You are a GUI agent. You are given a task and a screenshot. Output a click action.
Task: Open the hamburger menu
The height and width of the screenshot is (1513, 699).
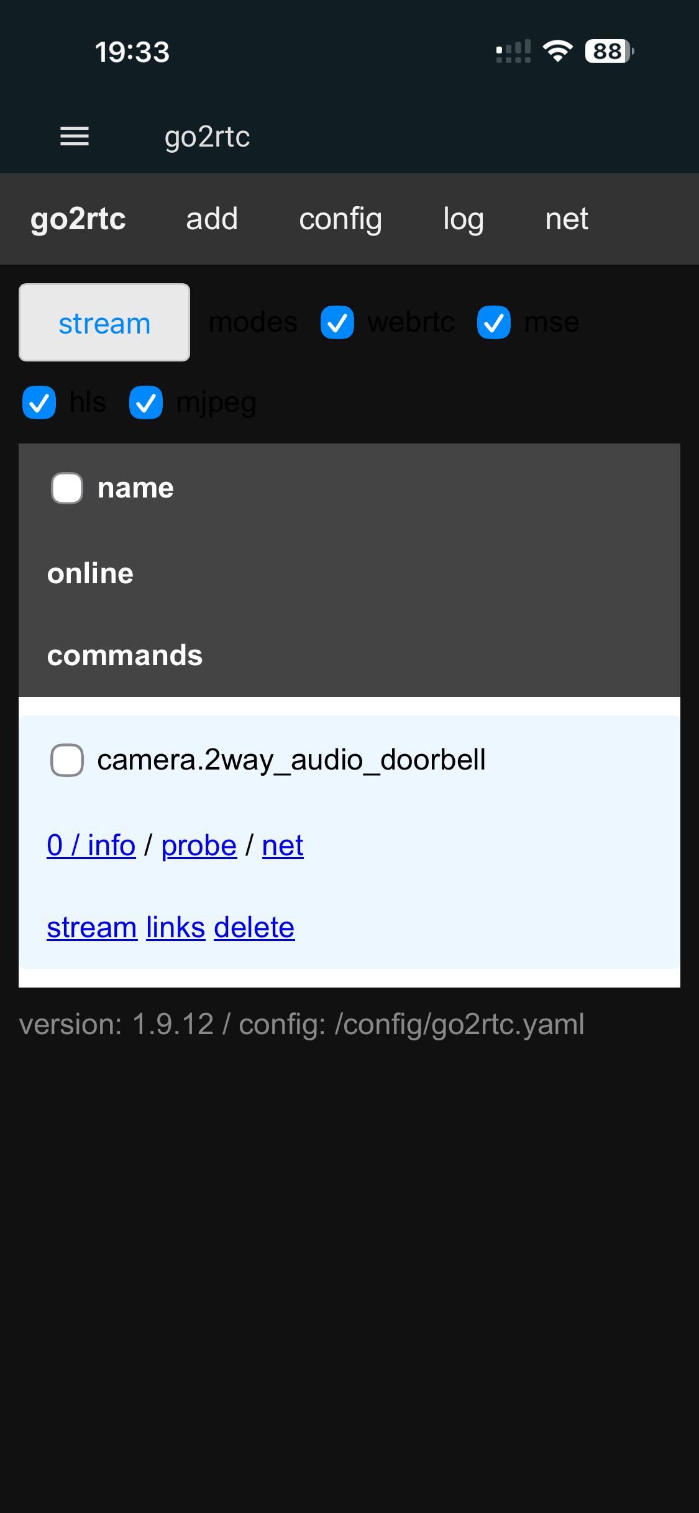[x=75, y=136]
